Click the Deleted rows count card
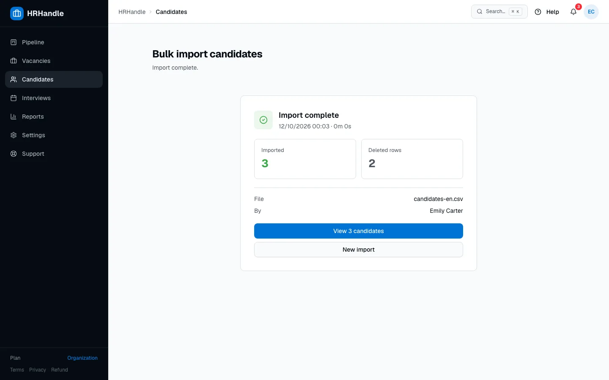Image resolution: width=609 pixels, height=380 pixels. (x=412, y=159)
